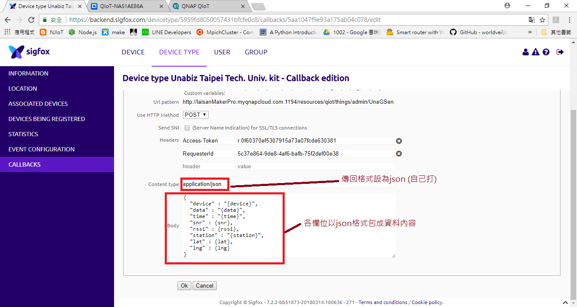The height and width of the screenshot is (307, 577).
Task: Click the RequesterId header value field
Action: 315,153
